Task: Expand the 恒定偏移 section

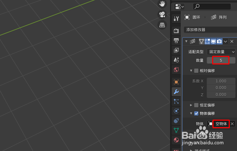Action: [191, 105]
